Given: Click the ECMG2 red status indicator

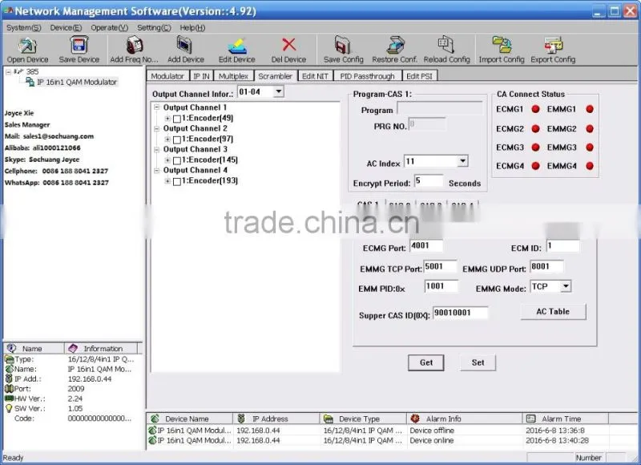Looking at the screenshot, I should click(x=535, y=129).
